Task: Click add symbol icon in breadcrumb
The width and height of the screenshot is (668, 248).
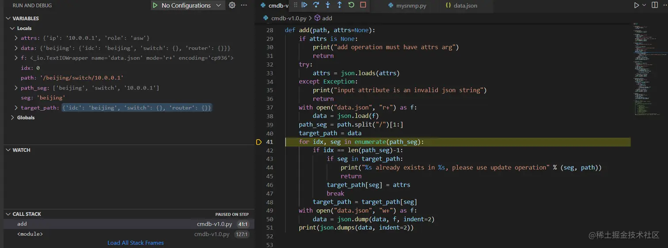Action: [x=317, y=18]
